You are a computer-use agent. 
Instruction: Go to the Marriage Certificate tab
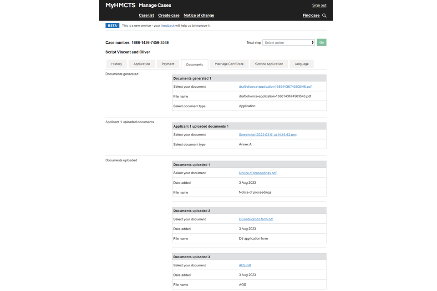tap(229, 64)
